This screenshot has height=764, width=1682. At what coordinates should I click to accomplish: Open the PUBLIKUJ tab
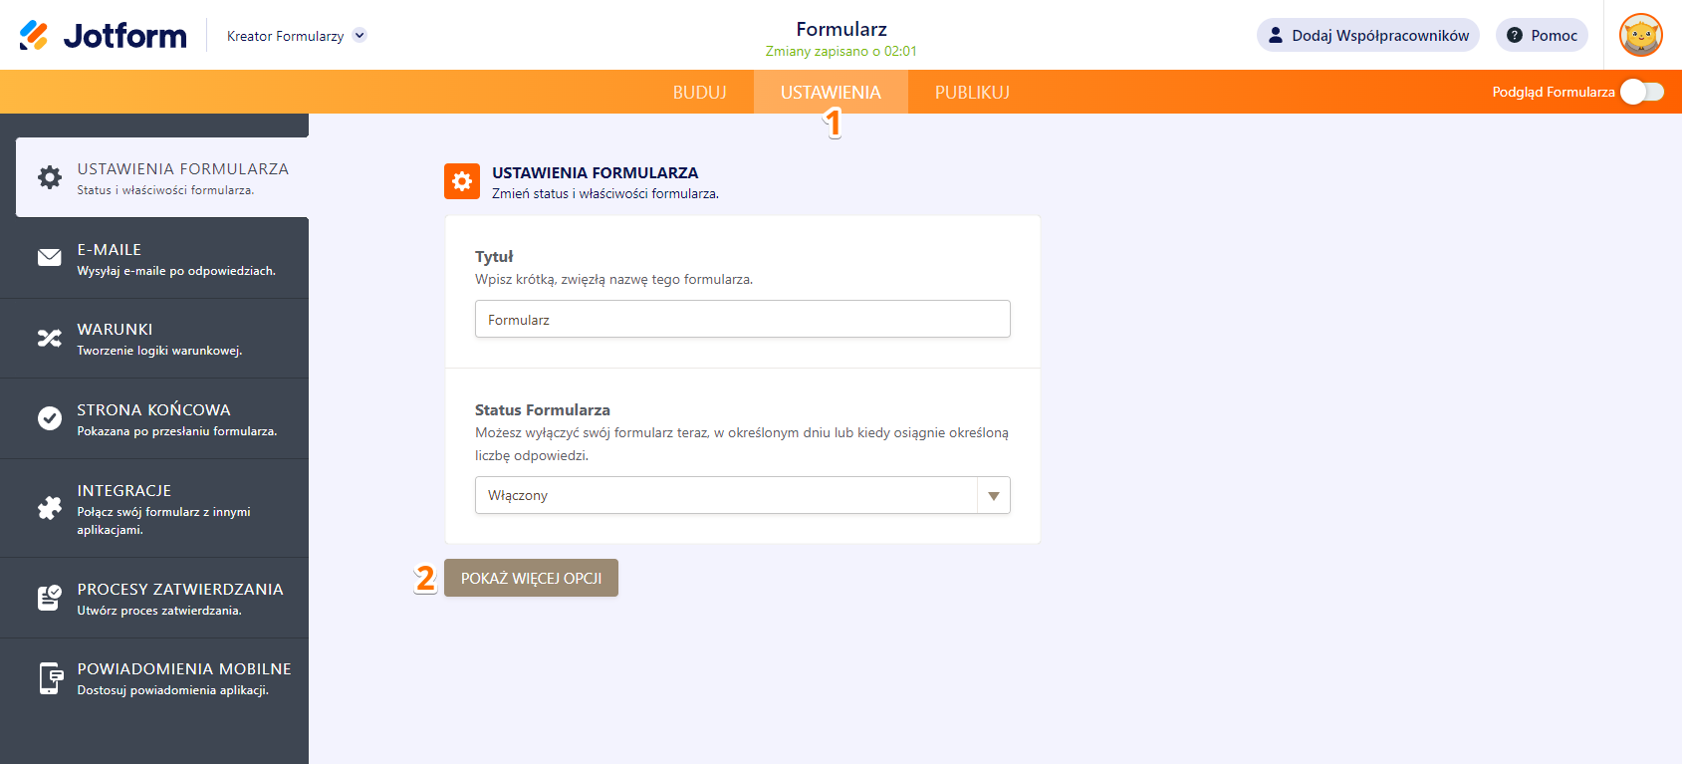point(971,91)
